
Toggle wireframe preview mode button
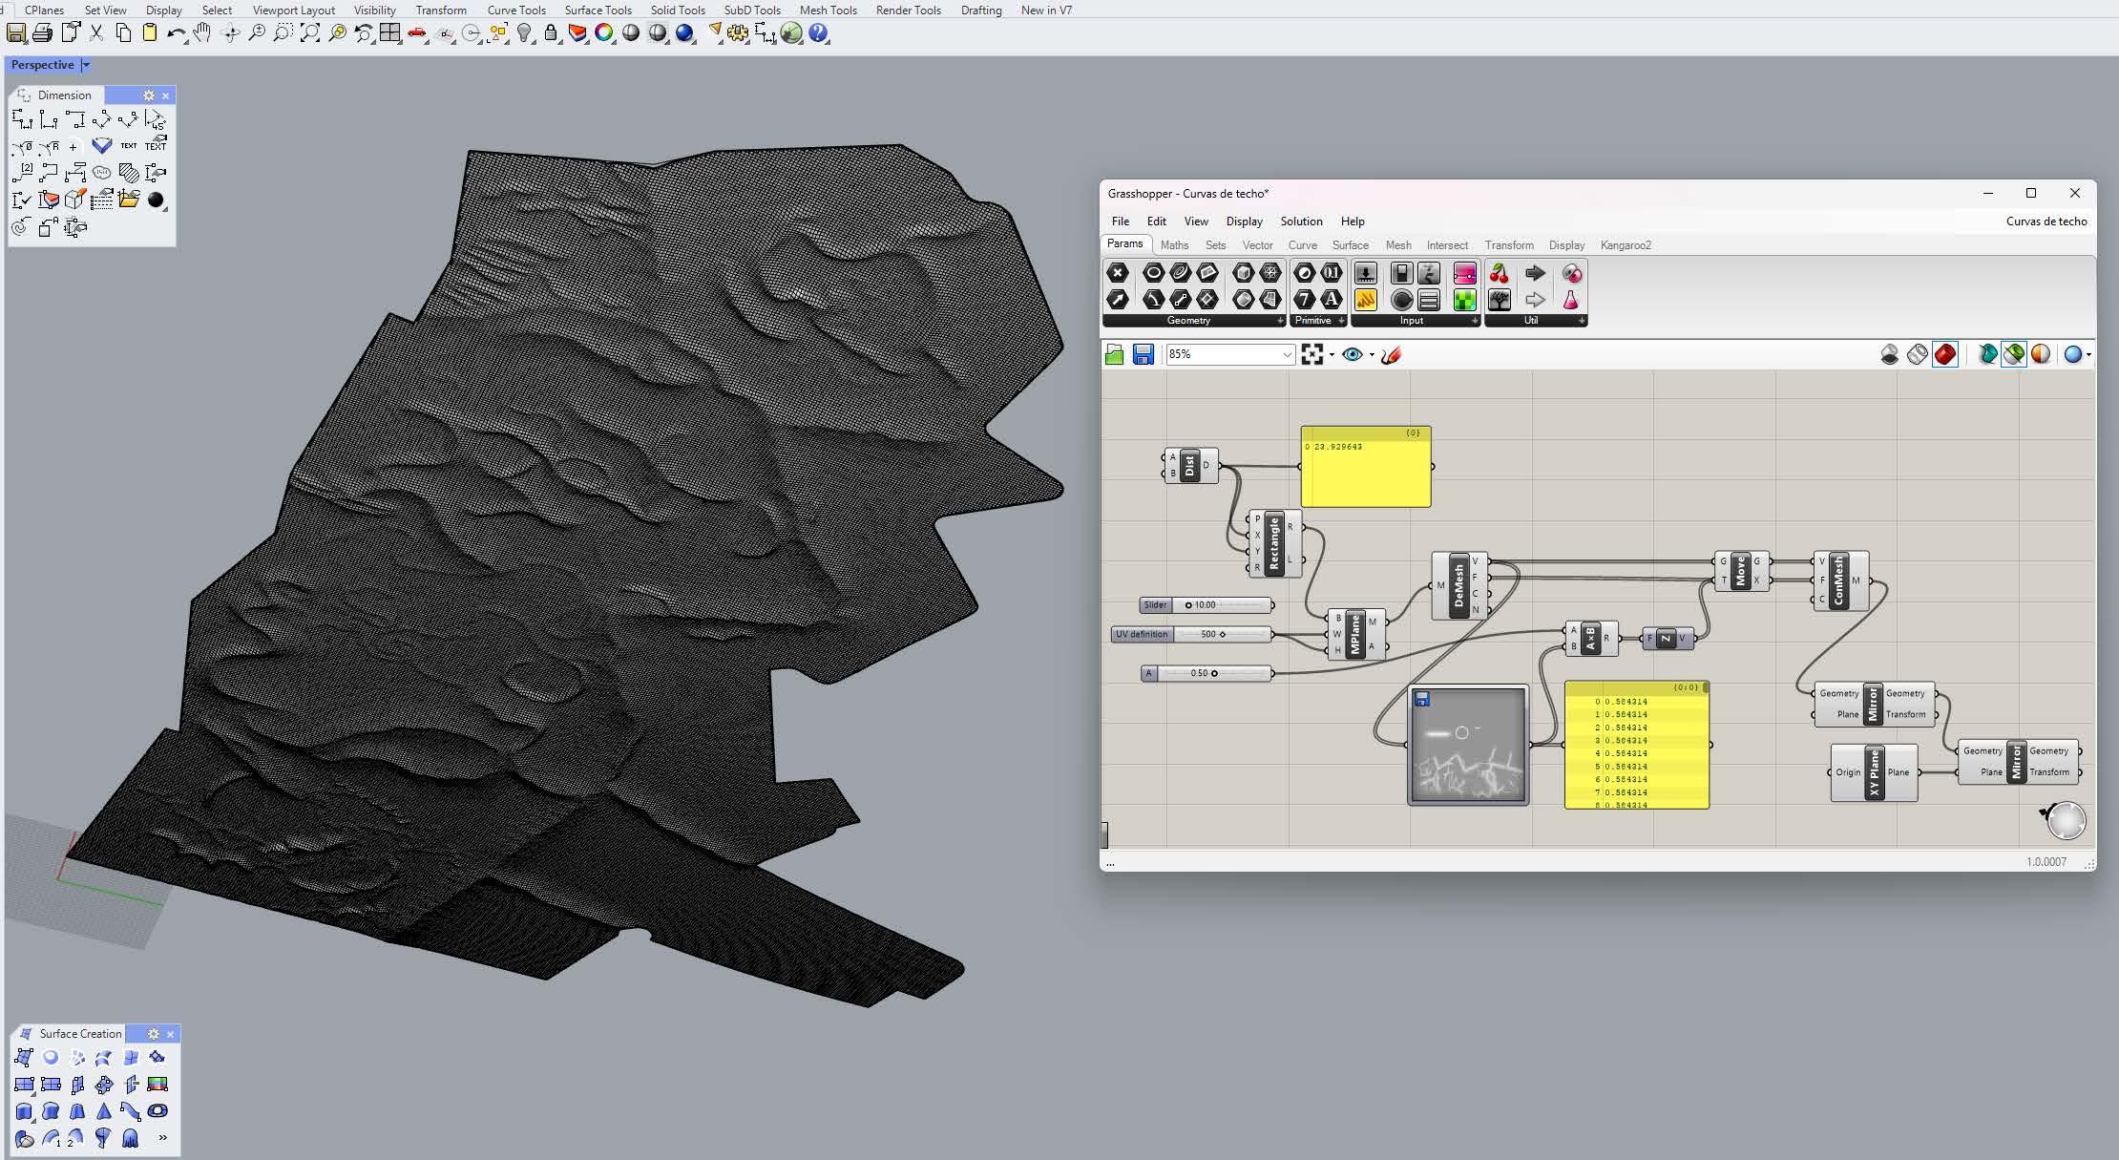(x=1917, y=354)
